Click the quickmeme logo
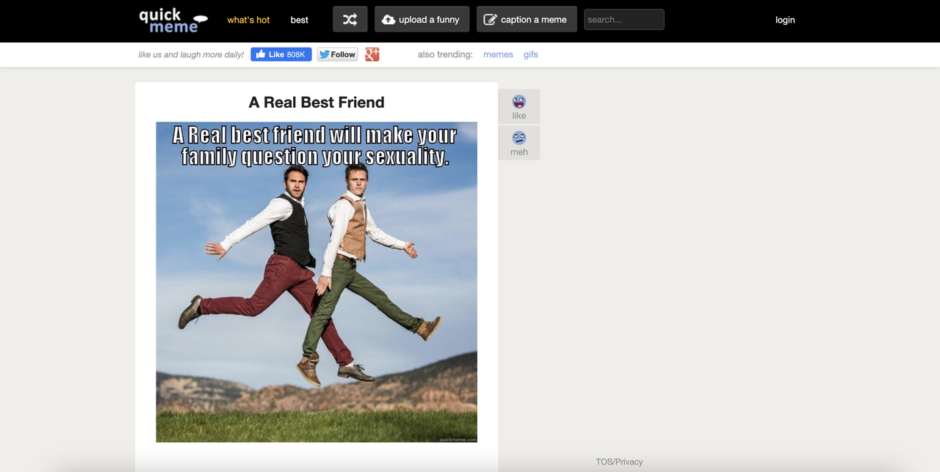Viewport: 940px width, 472px height. (x=173, y=20)
